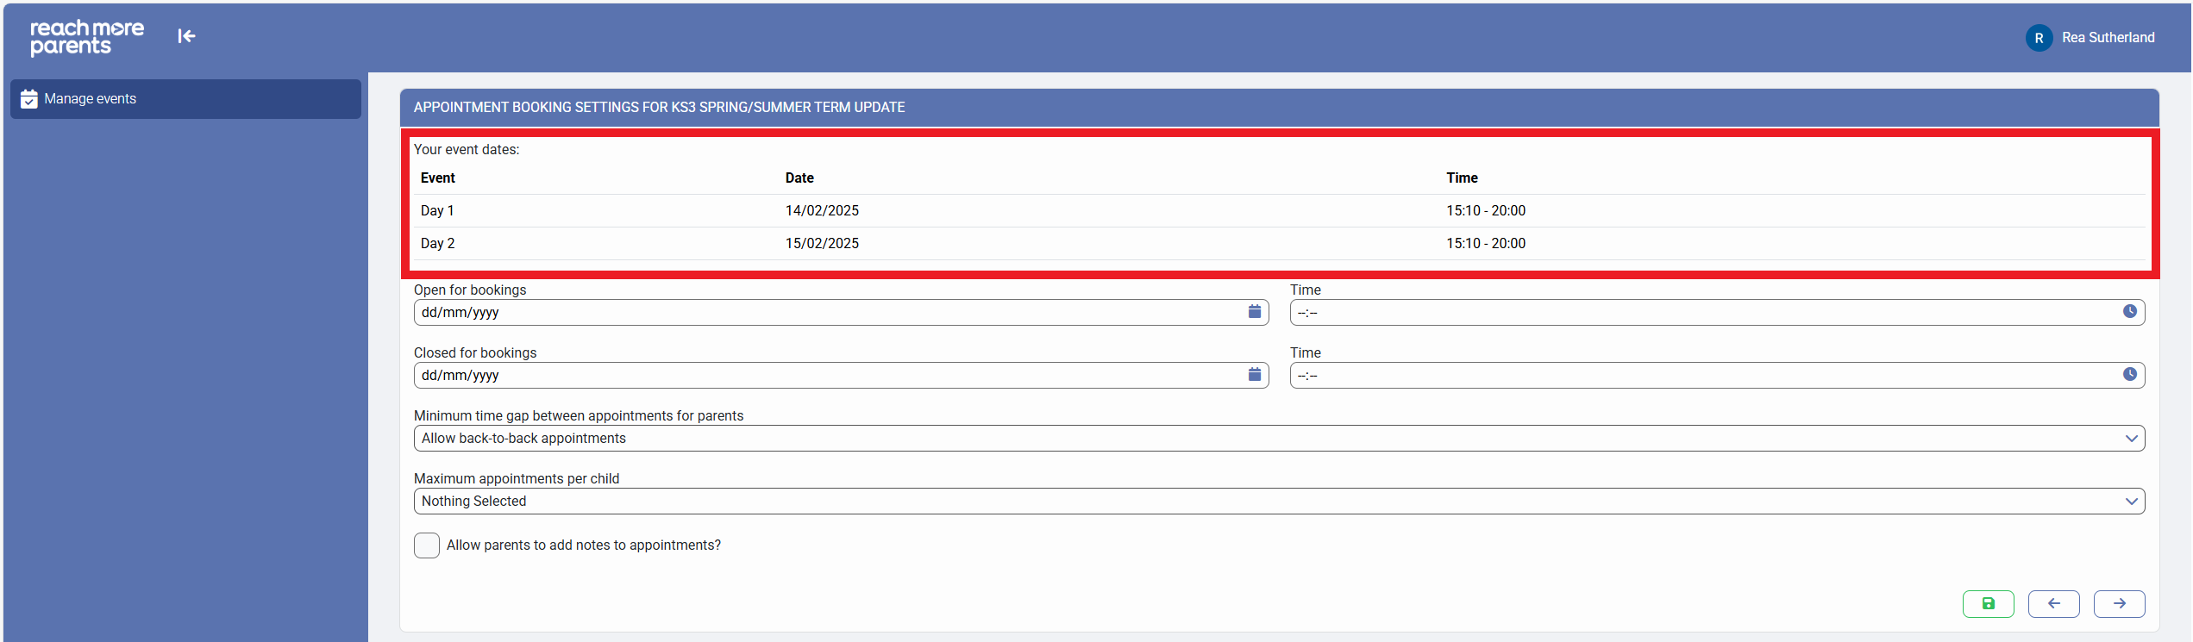Click the round R user avatar
The width and height of the screenshot is (2193, 642).
pos(2039,38)
